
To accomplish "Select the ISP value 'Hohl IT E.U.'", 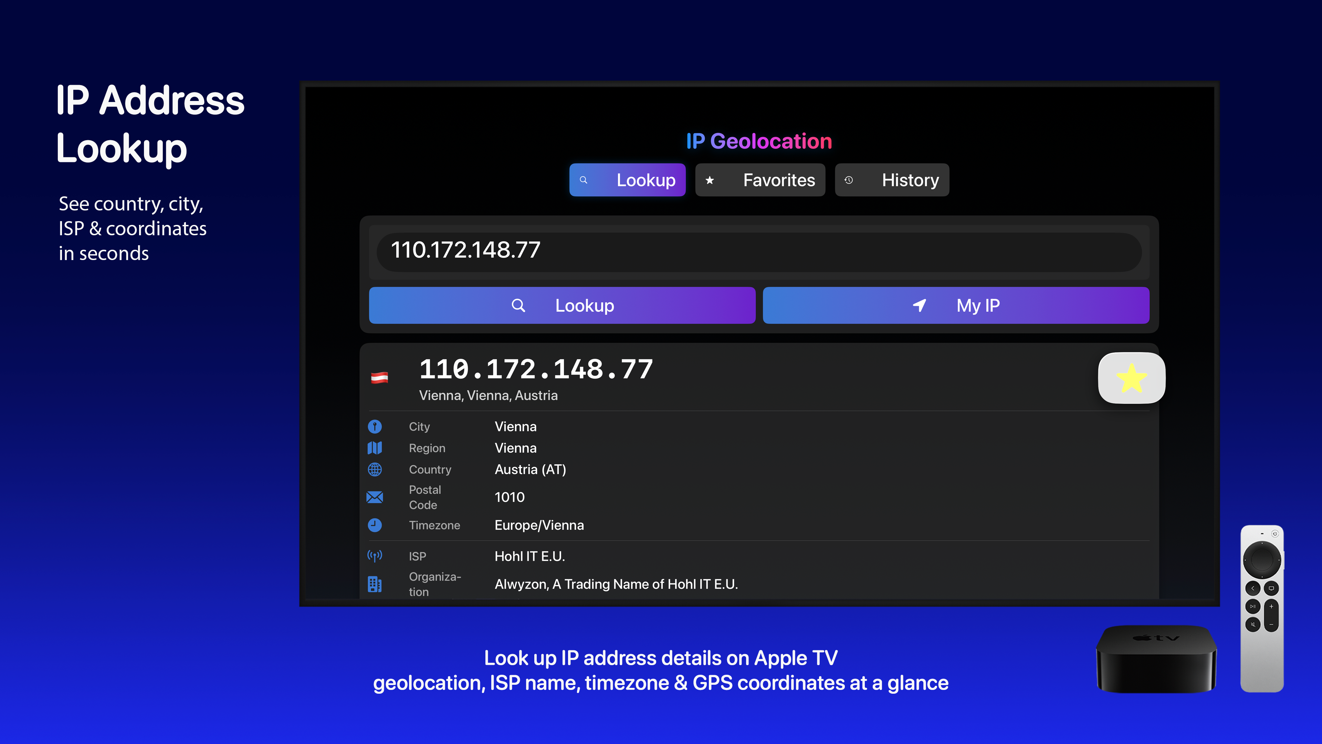I will (529, 556).
